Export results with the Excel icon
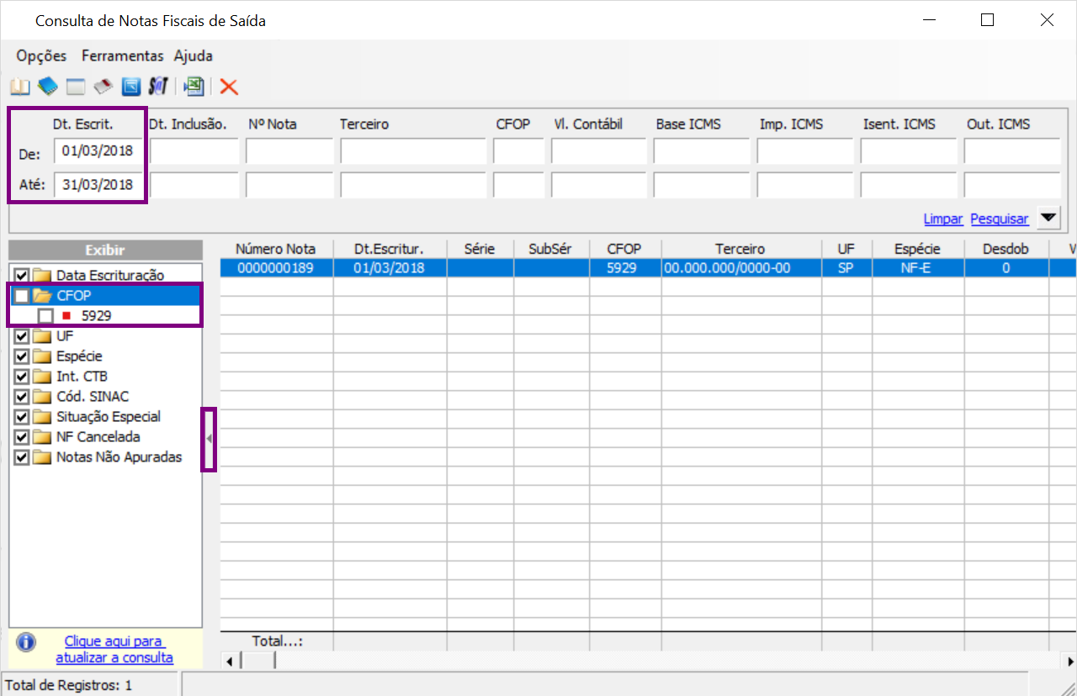1077x696 pixels. tap(194, 87)
